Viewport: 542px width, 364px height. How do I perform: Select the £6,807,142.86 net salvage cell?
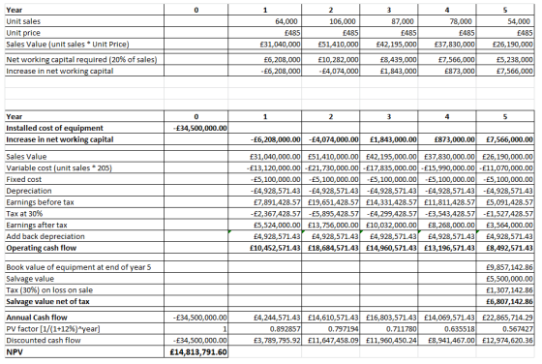504,301
